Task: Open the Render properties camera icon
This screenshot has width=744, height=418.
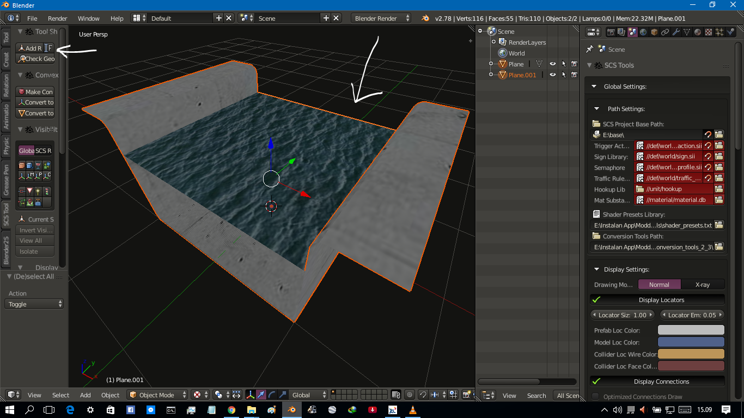Action: pyautogui.click(x=612, y=32)
